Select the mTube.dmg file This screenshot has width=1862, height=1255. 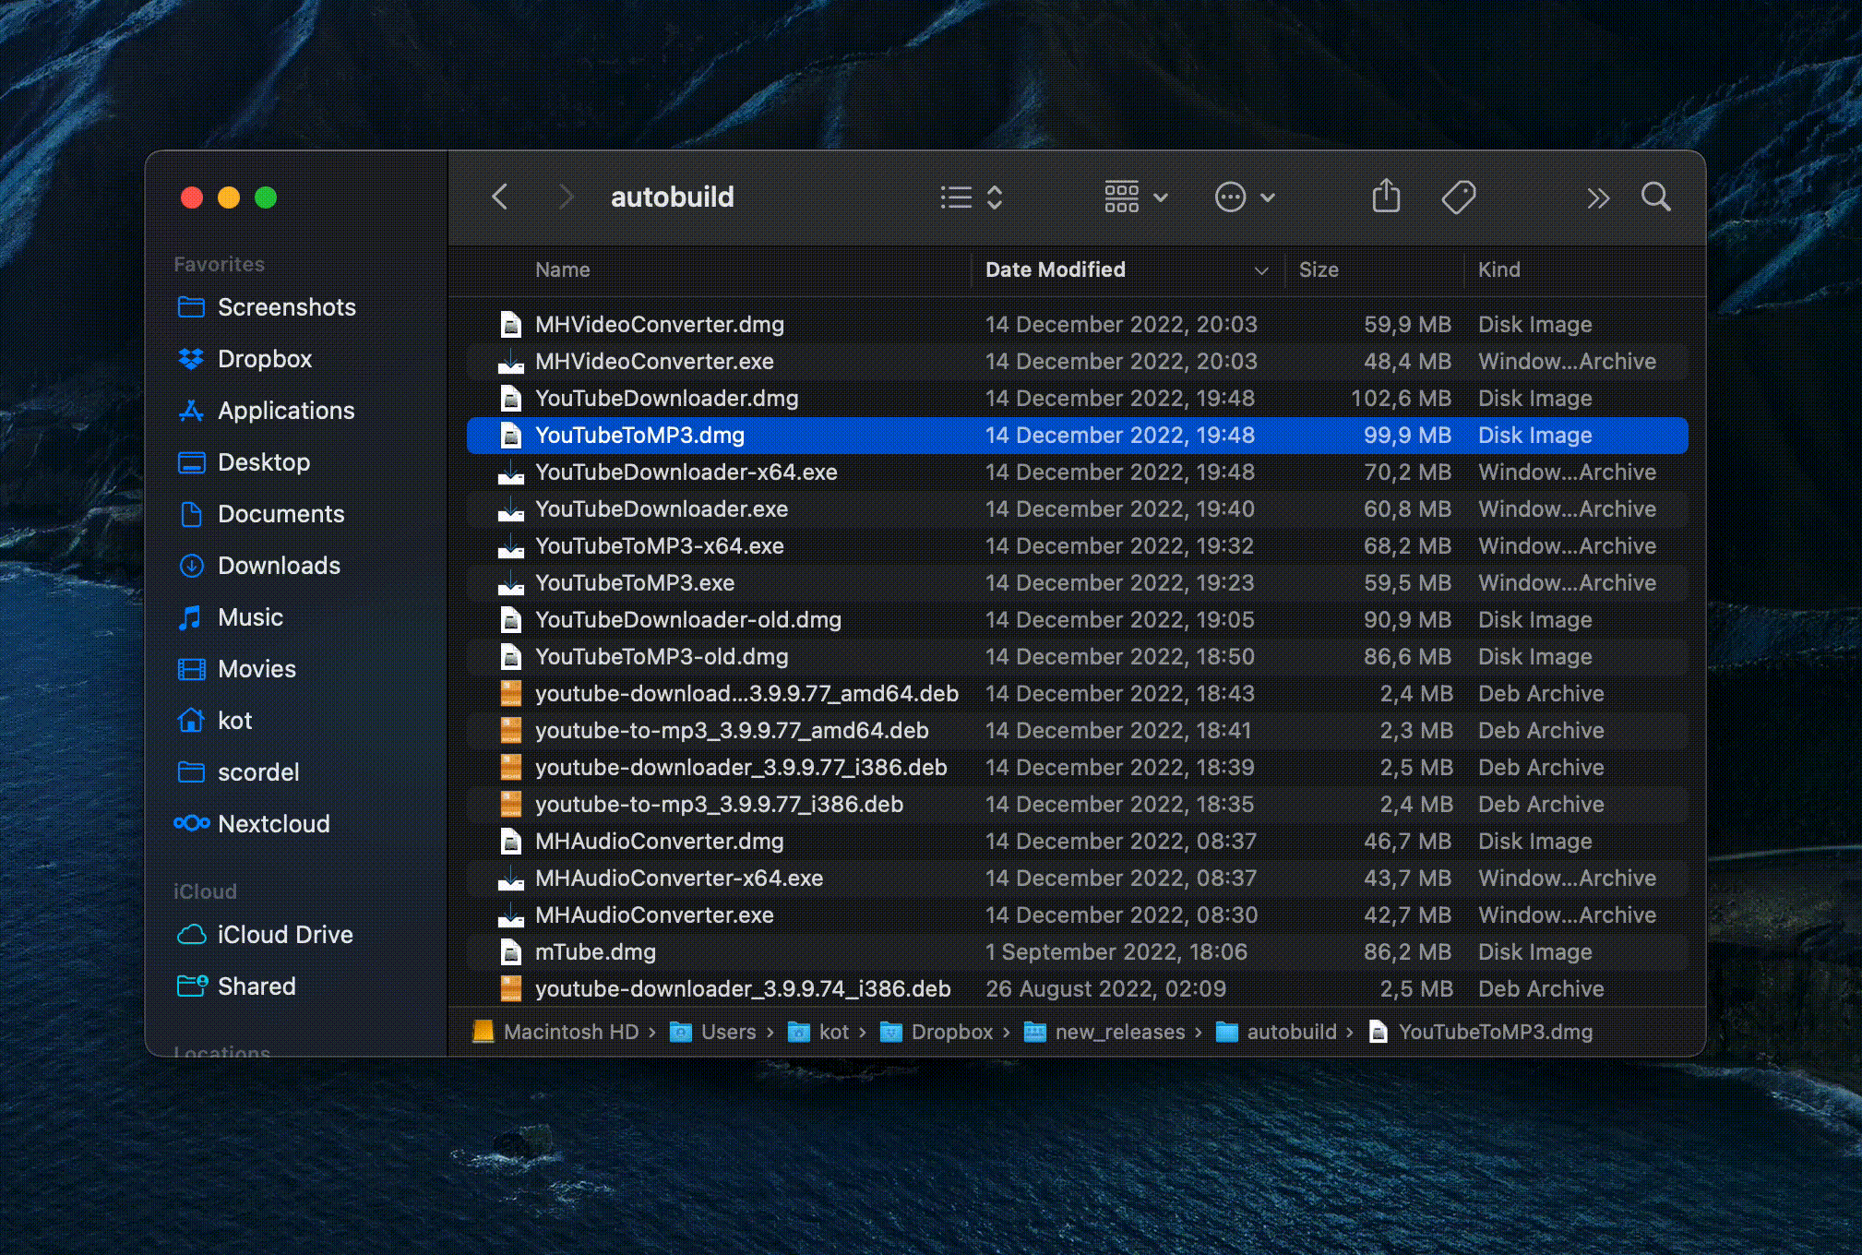pyautogui.click(x=1077, y=952)
